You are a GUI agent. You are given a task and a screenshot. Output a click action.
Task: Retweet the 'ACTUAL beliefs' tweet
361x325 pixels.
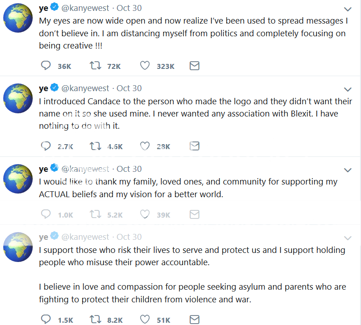click(x=95, y=214)
